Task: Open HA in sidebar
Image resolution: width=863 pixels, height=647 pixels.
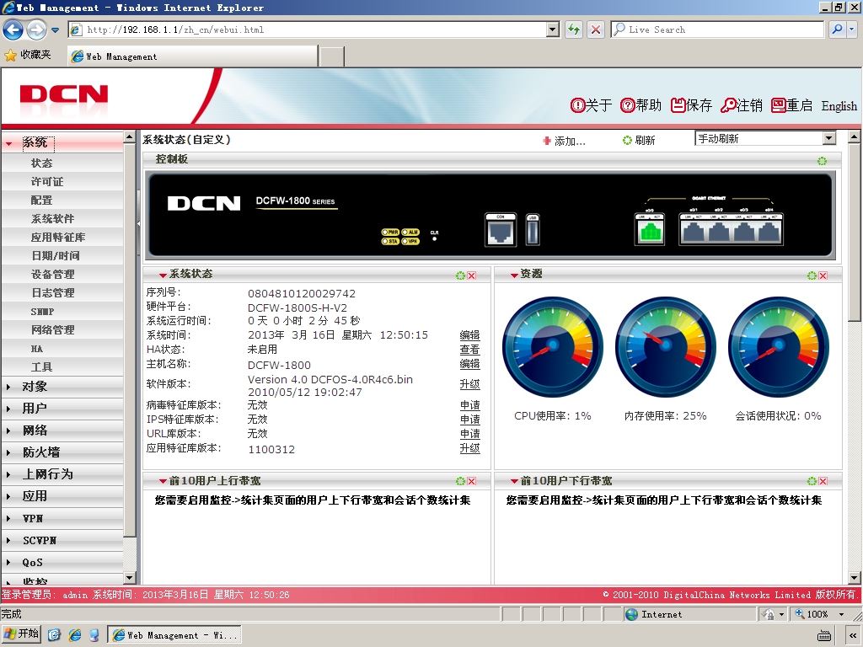Action: coord(37,349)
